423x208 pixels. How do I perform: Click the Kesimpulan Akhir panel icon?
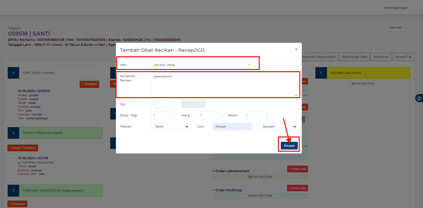[321, 73]
